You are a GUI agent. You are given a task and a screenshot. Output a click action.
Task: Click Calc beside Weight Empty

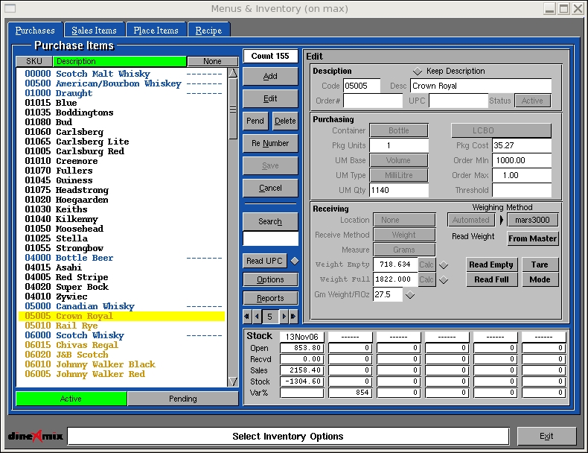pos(426,264)
